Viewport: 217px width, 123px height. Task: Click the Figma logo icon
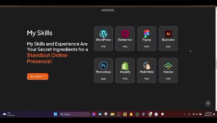[x=146, y=34]
